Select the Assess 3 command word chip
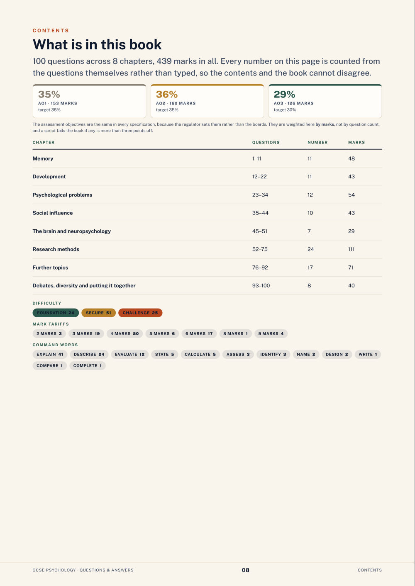 point(238,354)
